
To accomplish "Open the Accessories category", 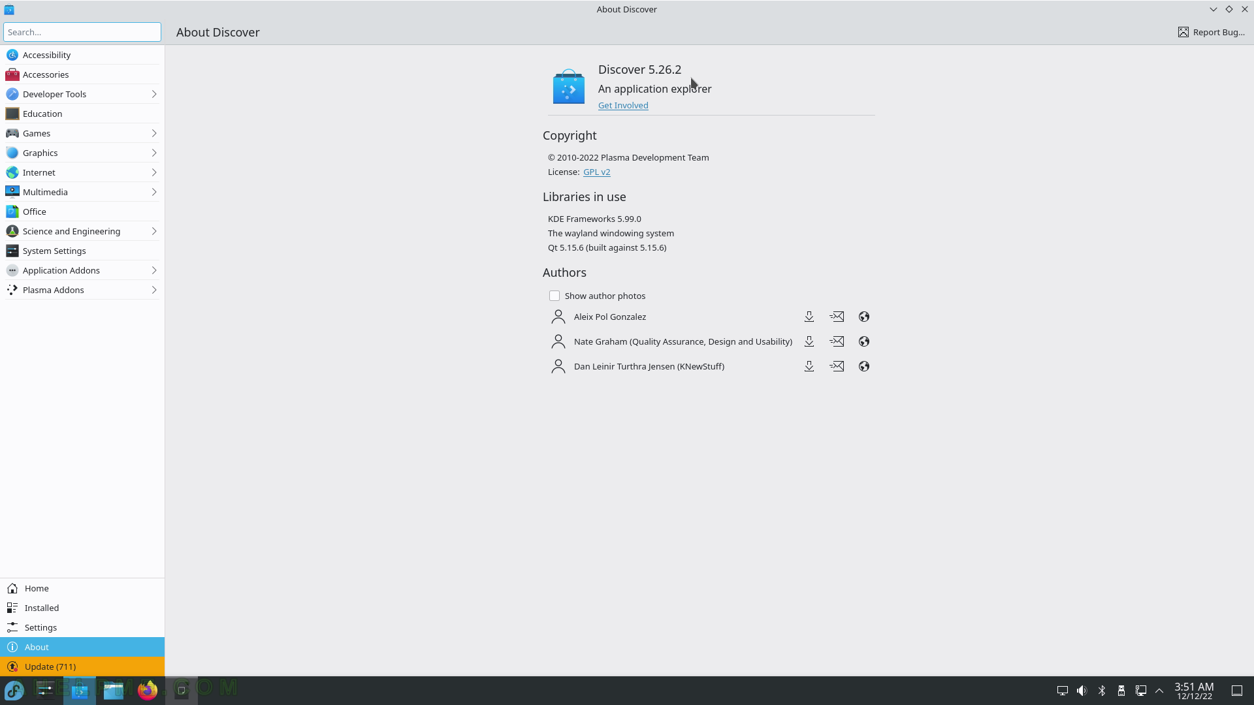I will (x=82, y=74).
